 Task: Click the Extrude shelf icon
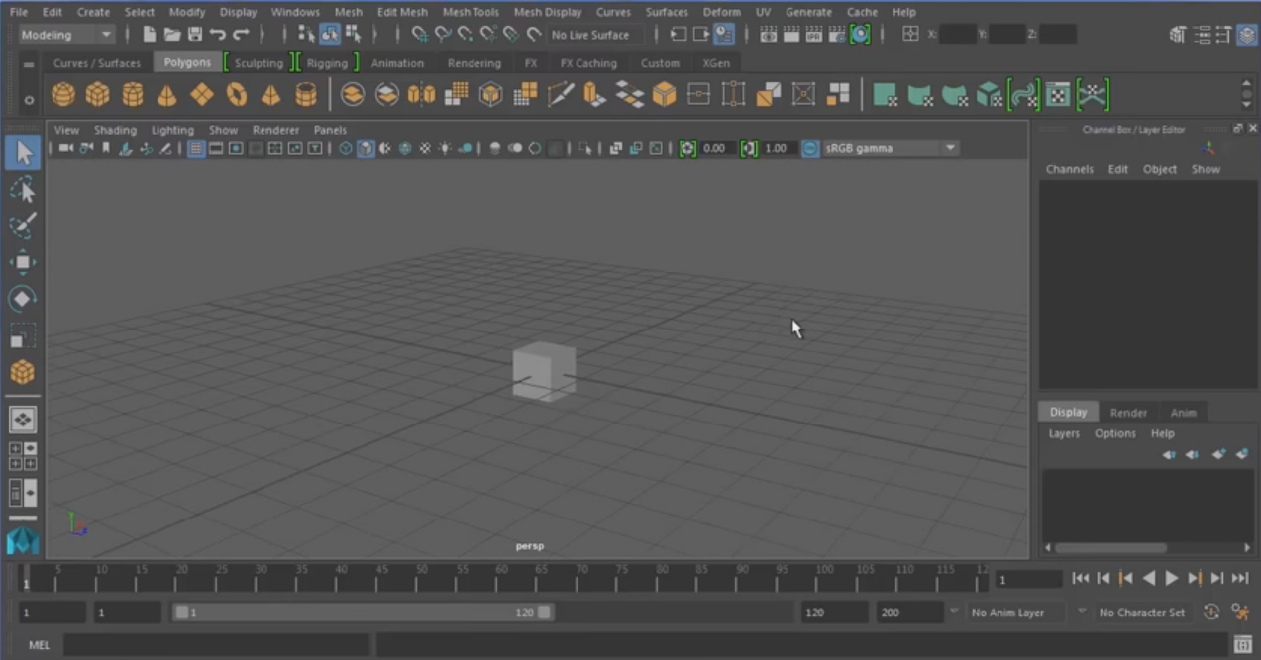(x=594, y=95)
